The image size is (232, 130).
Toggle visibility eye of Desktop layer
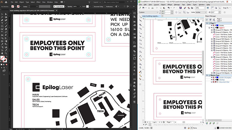coord(212,79)
